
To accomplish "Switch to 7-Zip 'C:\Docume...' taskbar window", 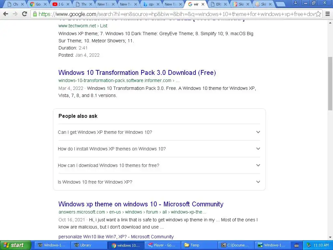I will [236, 245].
